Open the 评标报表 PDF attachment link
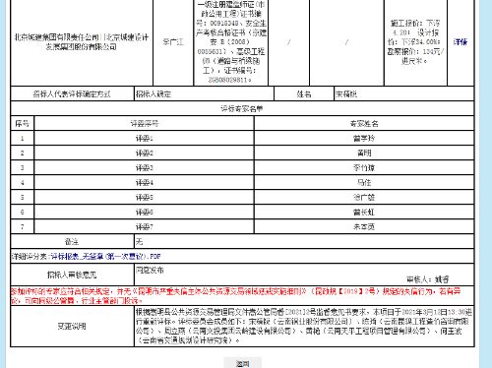The height and width of the screenshot is (368, 492). click(x=105, y=257)
